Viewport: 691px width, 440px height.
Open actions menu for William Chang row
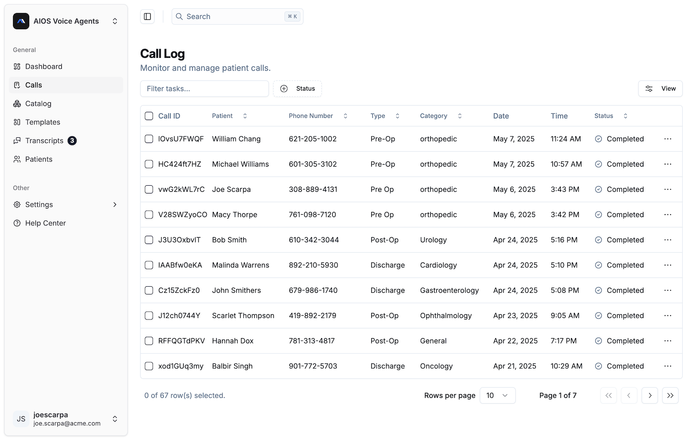point(667,139)
